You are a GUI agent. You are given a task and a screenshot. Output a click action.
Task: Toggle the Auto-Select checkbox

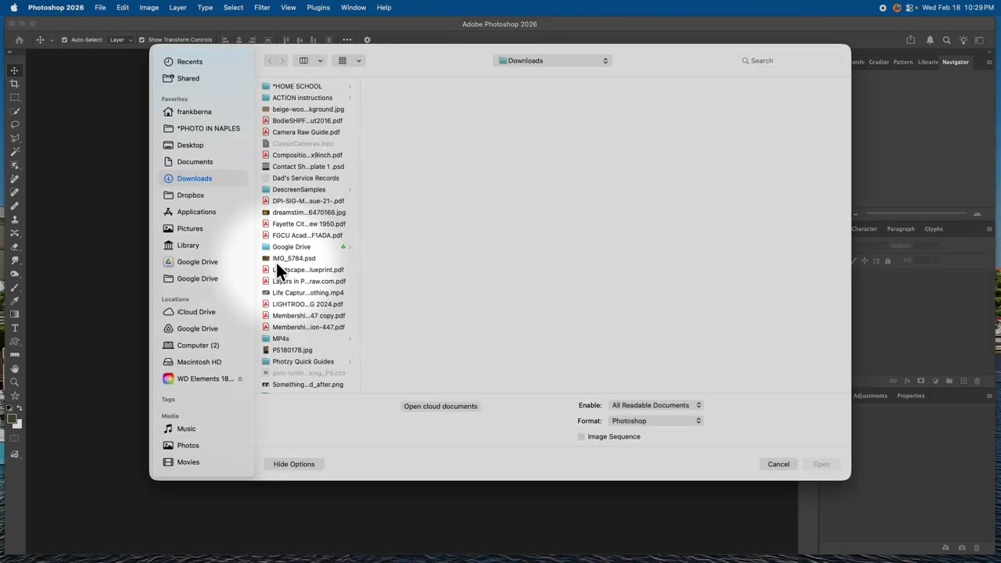(64, 40)
